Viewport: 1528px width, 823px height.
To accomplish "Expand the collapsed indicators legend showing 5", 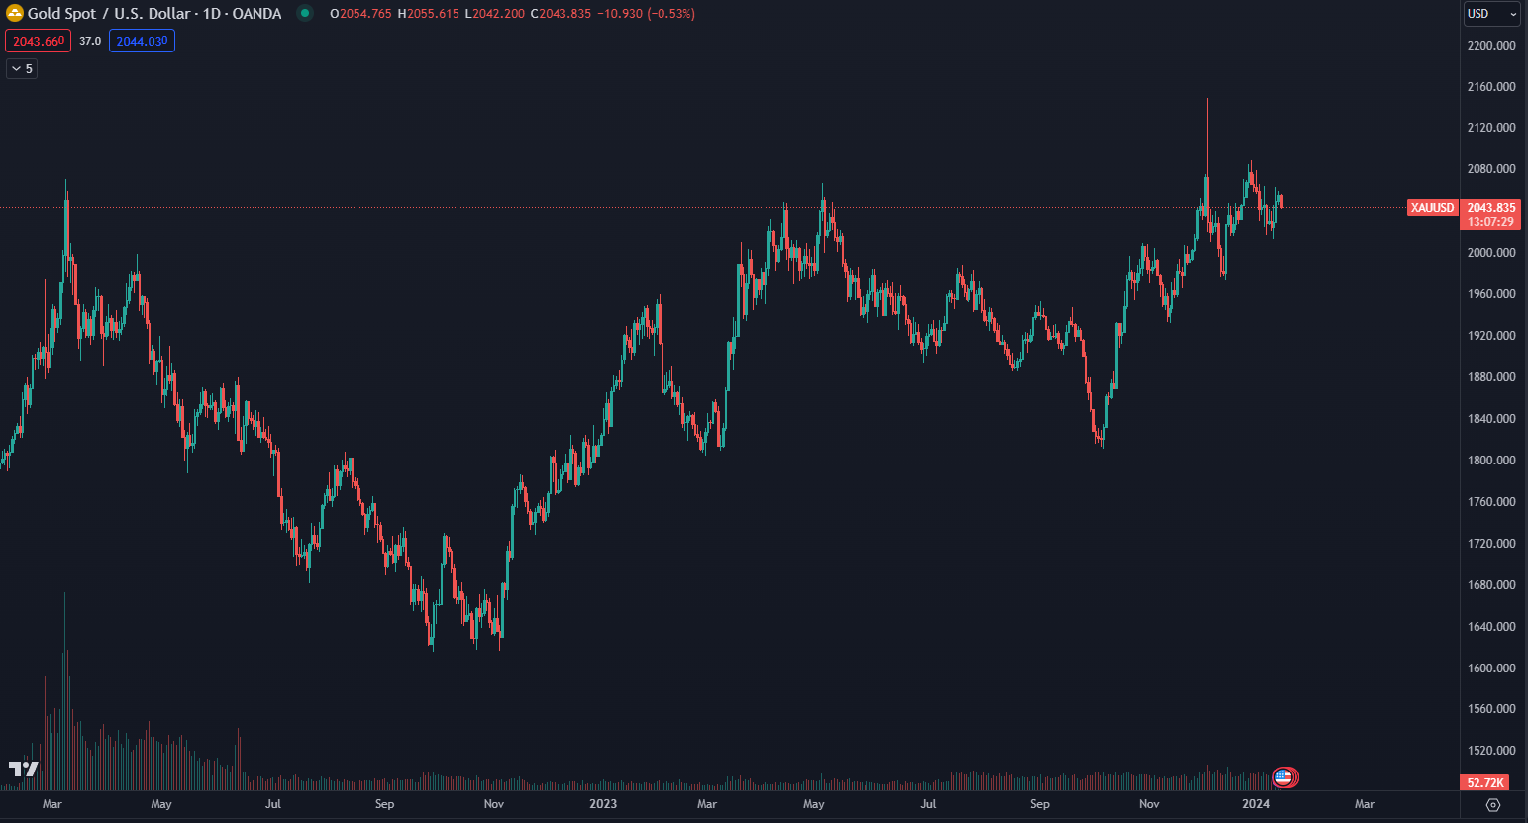I will 22,69.
